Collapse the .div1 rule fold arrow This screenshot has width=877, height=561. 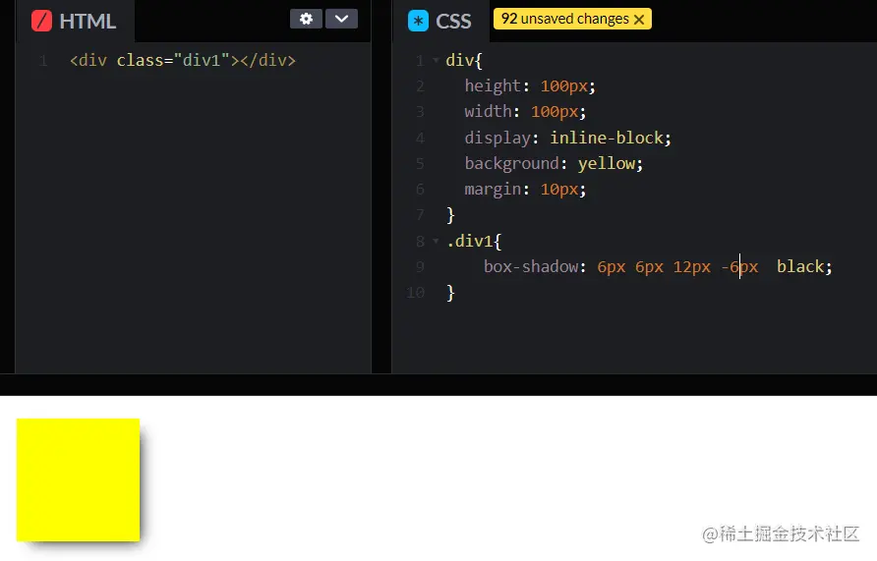pos(436,241)
